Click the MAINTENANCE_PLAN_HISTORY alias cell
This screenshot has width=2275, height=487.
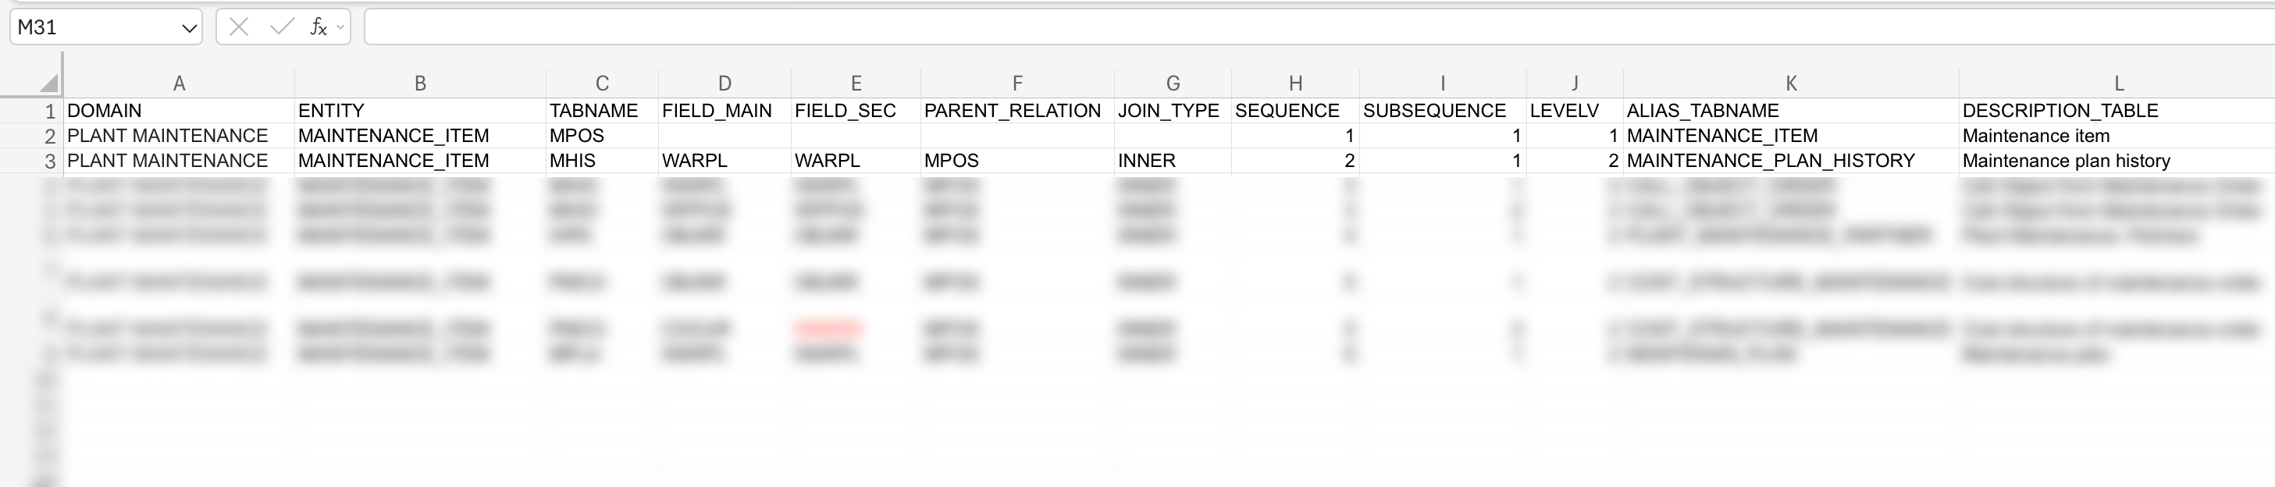1791,162
